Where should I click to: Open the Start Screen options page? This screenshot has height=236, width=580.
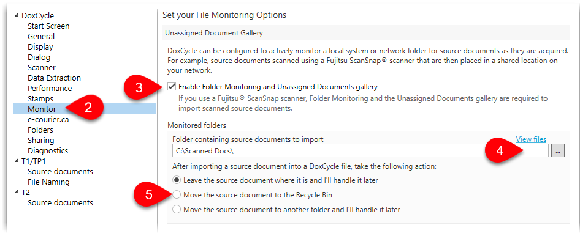pyautogui.click(x=48, y=26)
